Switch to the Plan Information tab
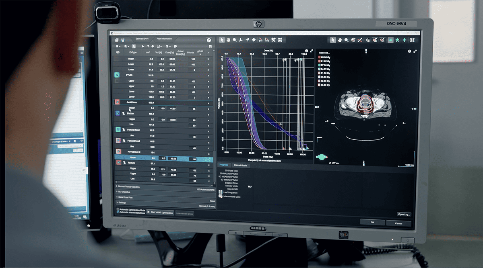Image resolution: width=483 pixels, height=268 pixels. tap(164, 39)
